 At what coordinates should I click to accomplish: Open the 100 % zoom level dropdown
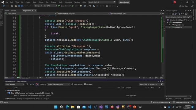point(8,78)
